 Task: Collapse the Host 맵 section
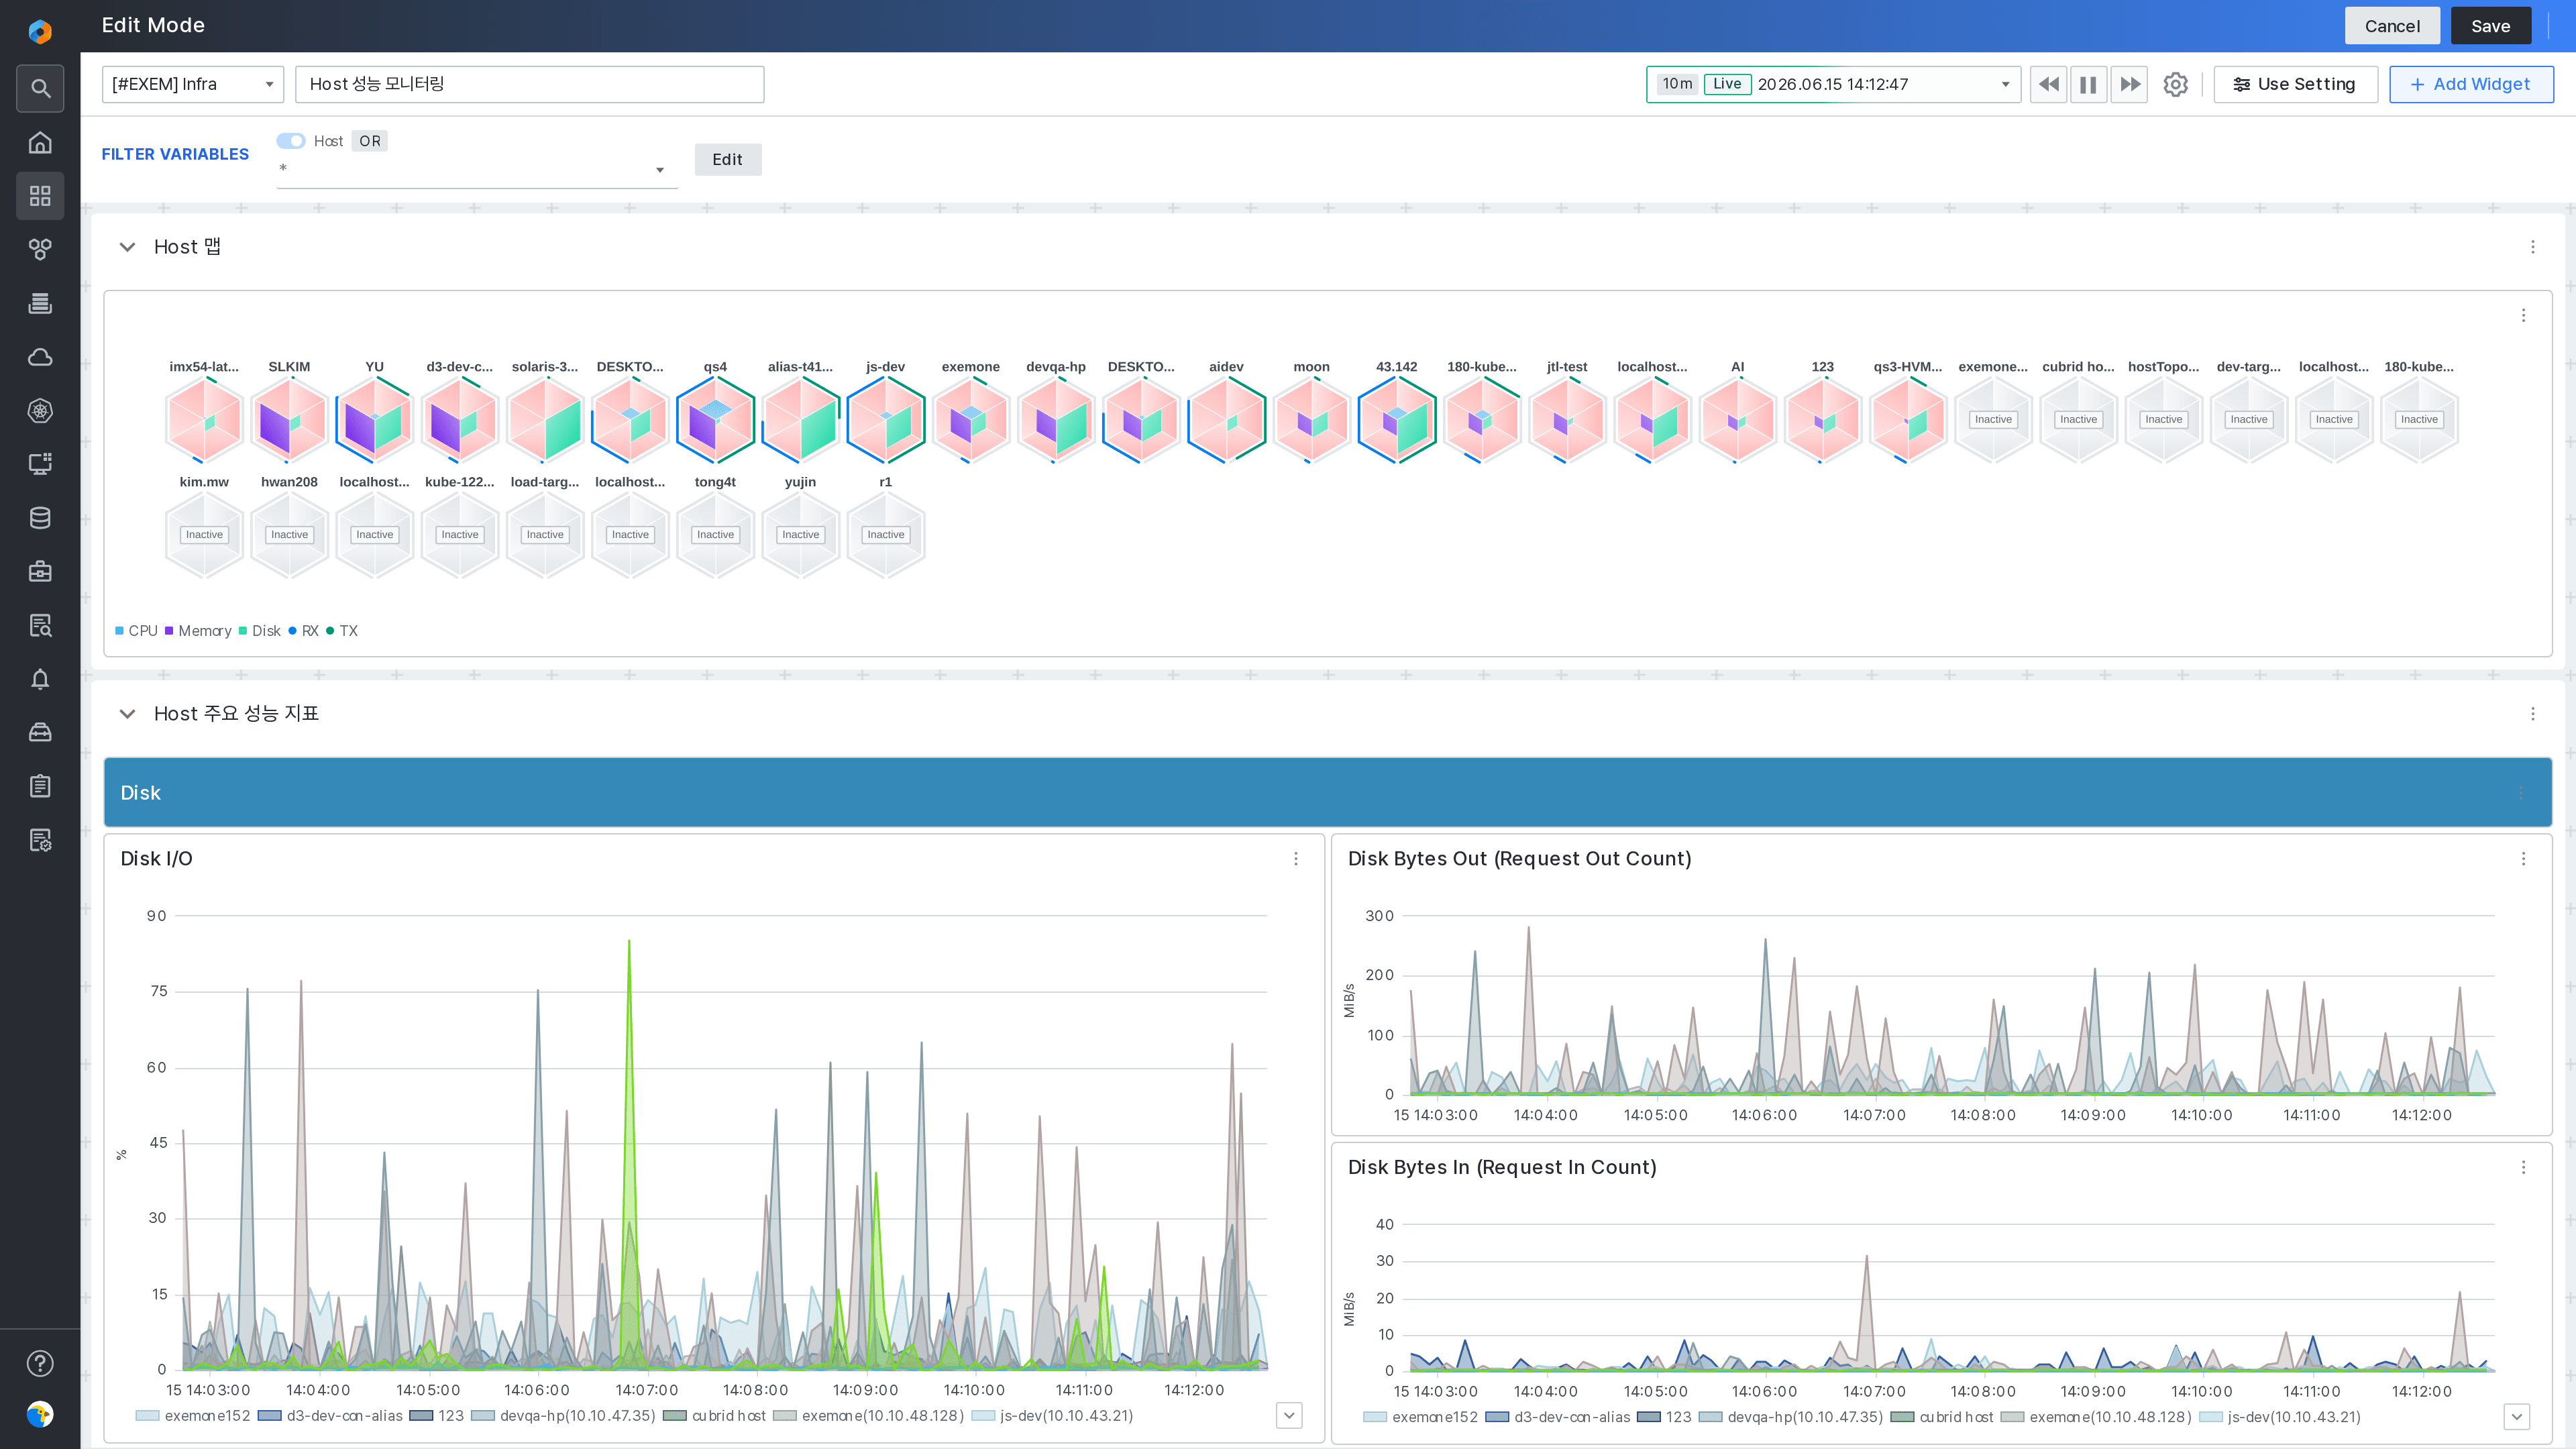tap(127, 247)
